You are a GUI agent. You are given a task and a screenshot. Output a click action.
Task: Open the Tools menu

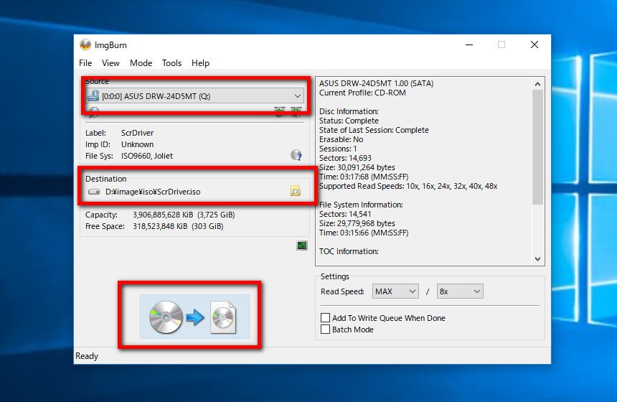pyautogui.click(x=171, y=63)
